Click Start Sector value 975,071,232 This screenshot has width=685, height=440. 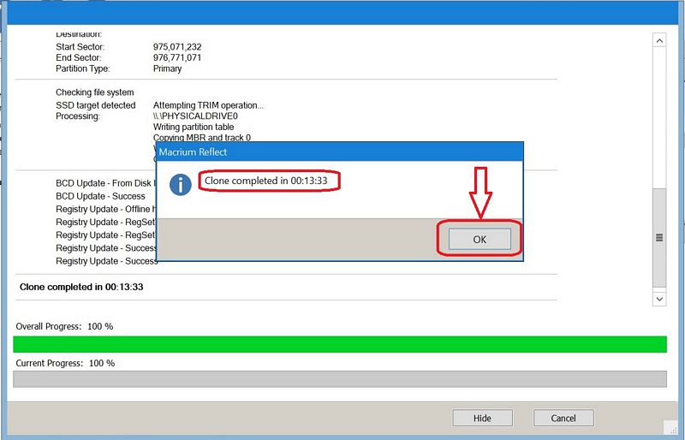pos(177,47)
